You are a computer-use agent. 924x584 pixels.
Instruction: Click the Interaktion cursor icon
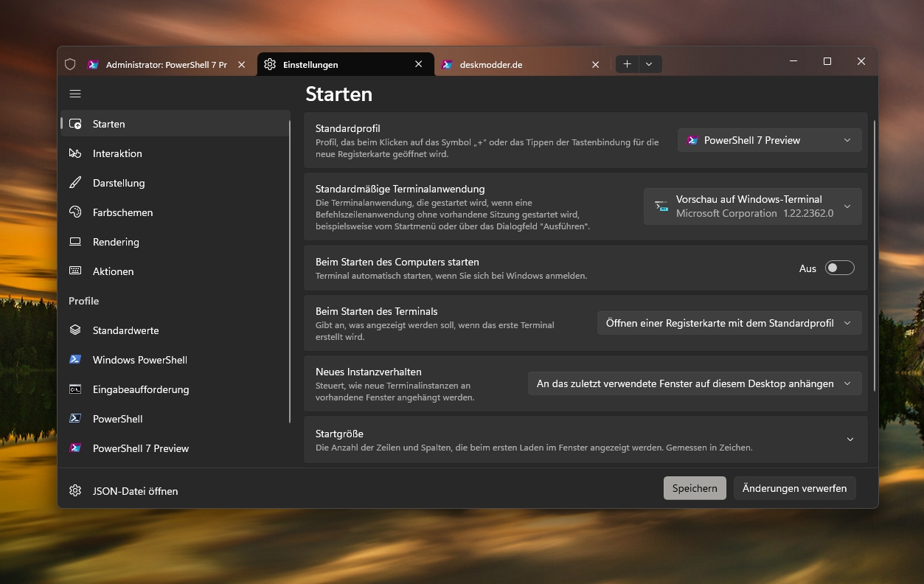(75, 153)
